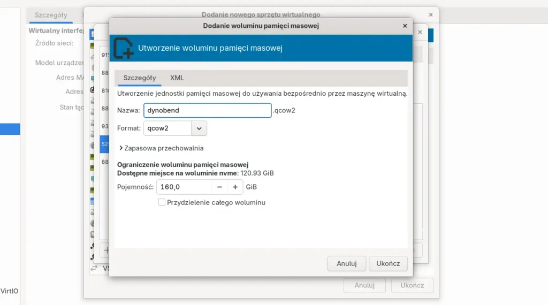Click the Nazwa input field containing dynobend
This screenshot has height=305, width=548.
point(207,110)
